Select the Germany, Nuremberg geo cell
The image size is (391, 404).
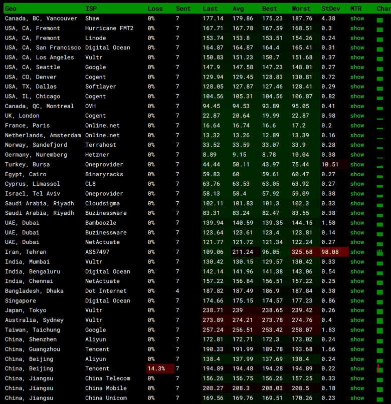36,155
